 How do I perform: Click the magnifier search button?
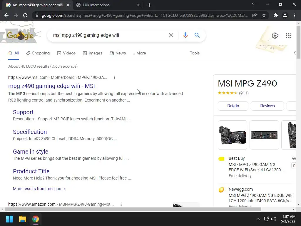[197, 35]
